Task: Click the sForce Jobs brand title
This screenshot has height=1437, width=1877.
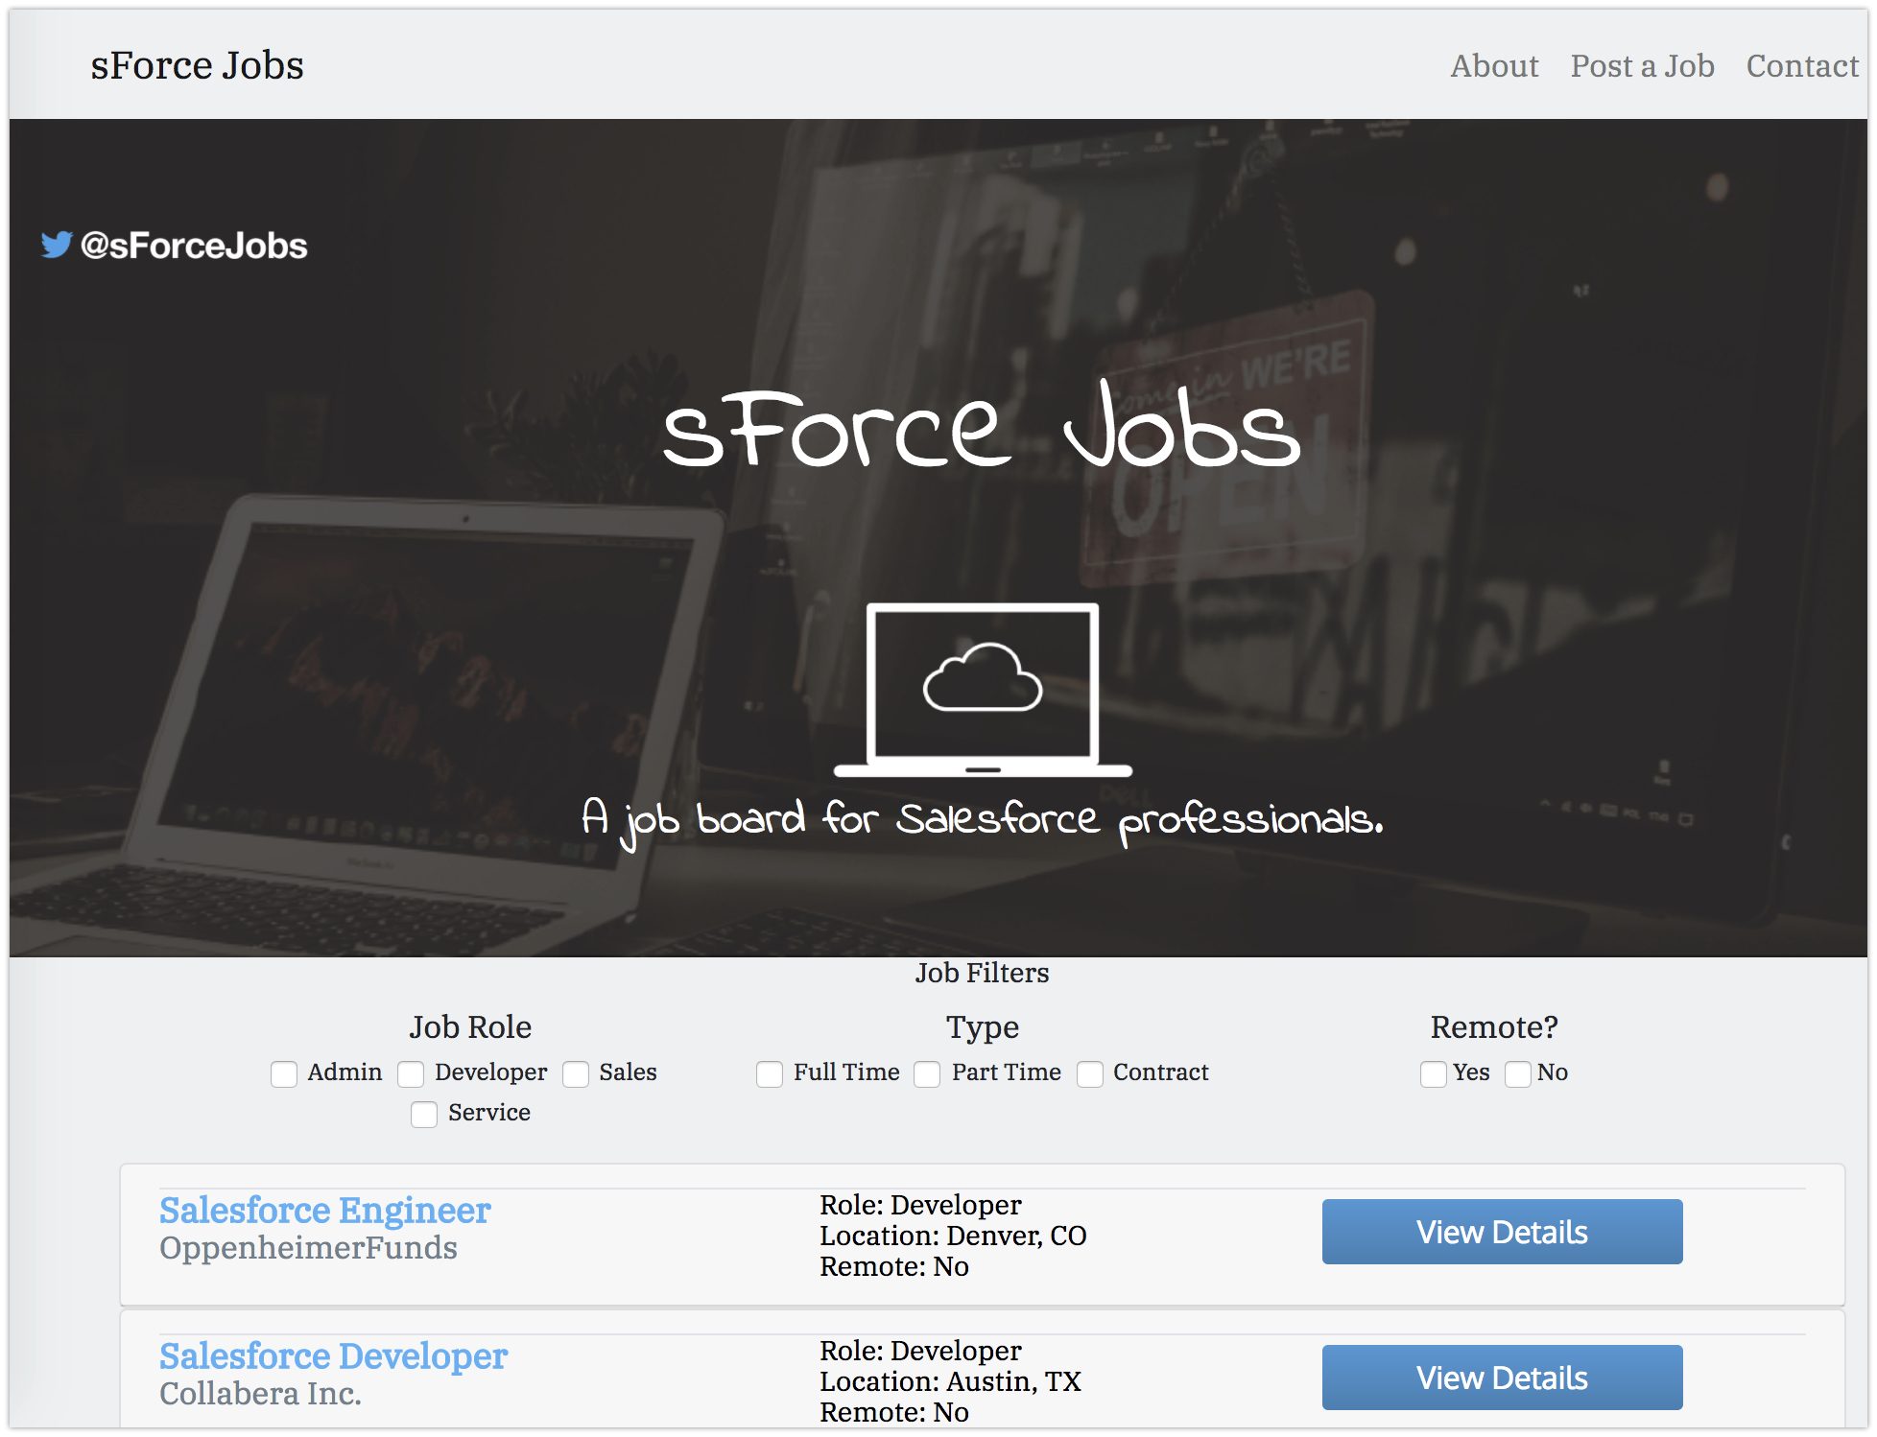Action: click(x=197, y=65)
